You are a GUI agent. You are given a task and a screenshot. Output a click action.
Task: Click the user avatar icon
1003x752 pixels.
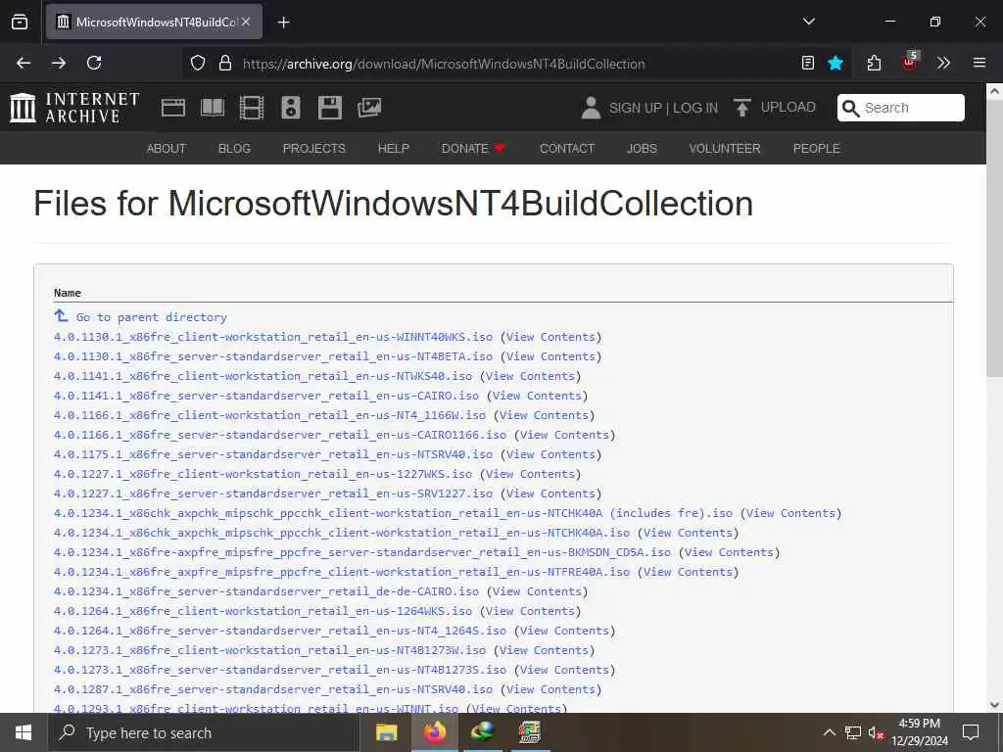coord(591,108)
